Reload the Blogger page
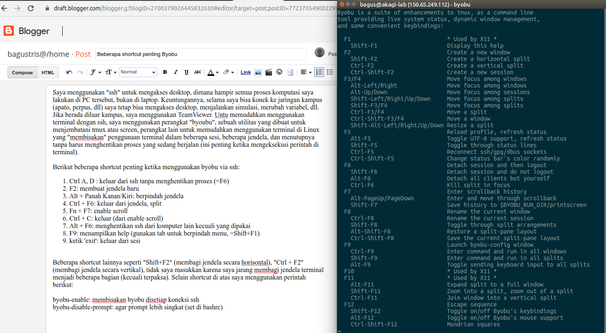The width and height of the screenshot is (606, 333). point(31,8)
